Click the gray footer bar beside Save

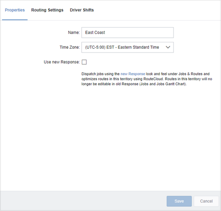(x=83, y=201)
